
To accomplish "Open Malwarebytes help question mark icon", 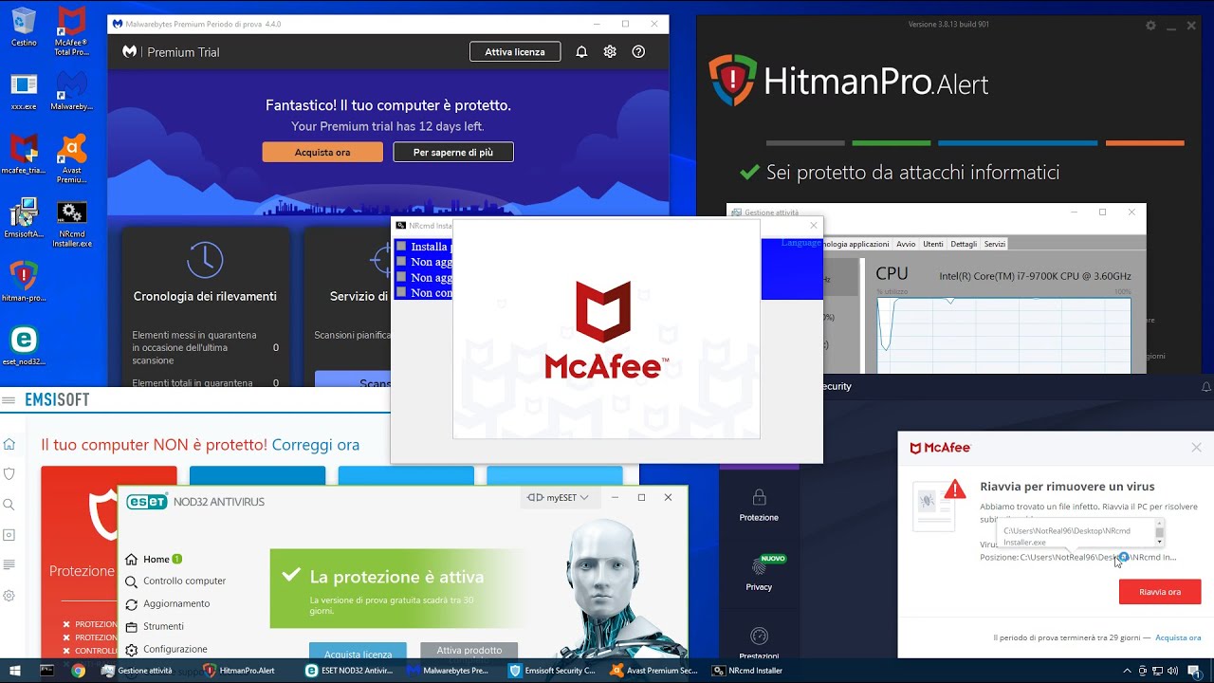I will (x=638, y=52).
